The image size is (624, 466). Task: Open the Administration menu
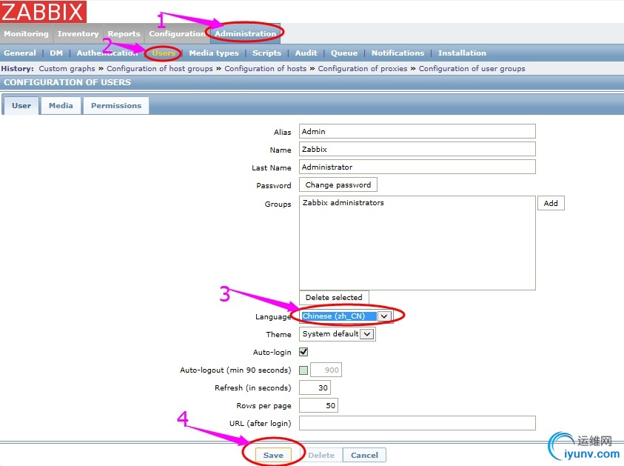pos(245,34)
